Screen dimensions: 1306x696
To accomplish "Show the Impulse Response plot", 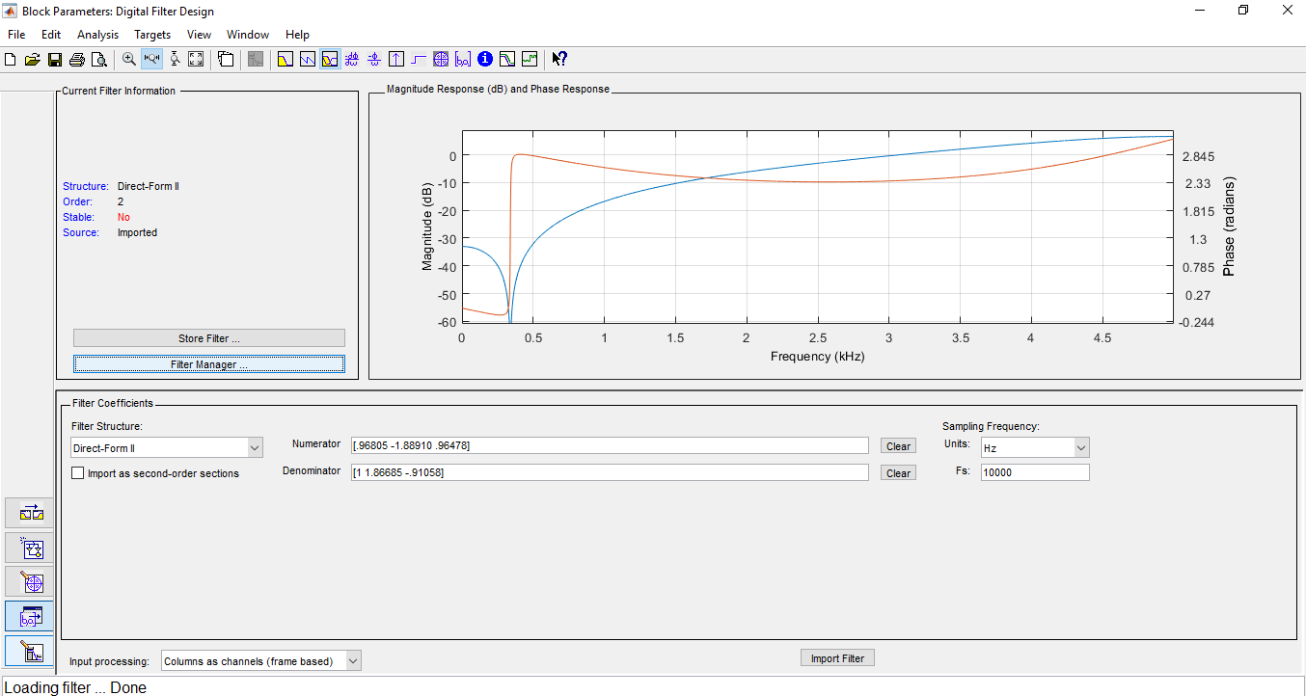I will (x=396, y=59).
